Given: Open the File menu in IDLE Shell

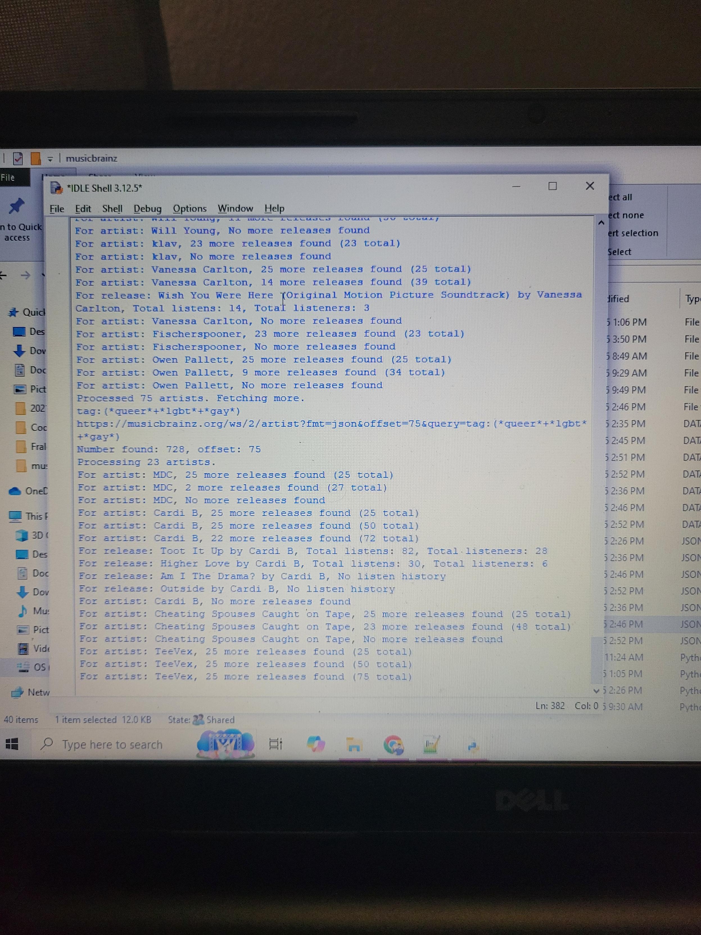Looking at the screenshot, I should click(x=56, y=208).
